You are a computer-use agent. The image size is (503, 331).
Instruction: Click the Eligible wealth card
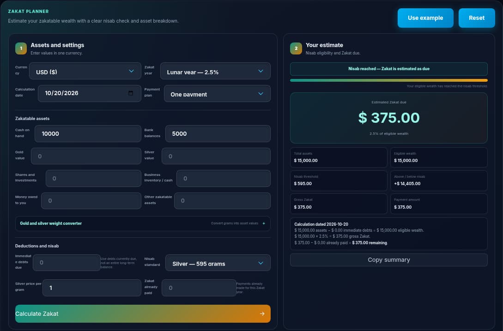439,157
